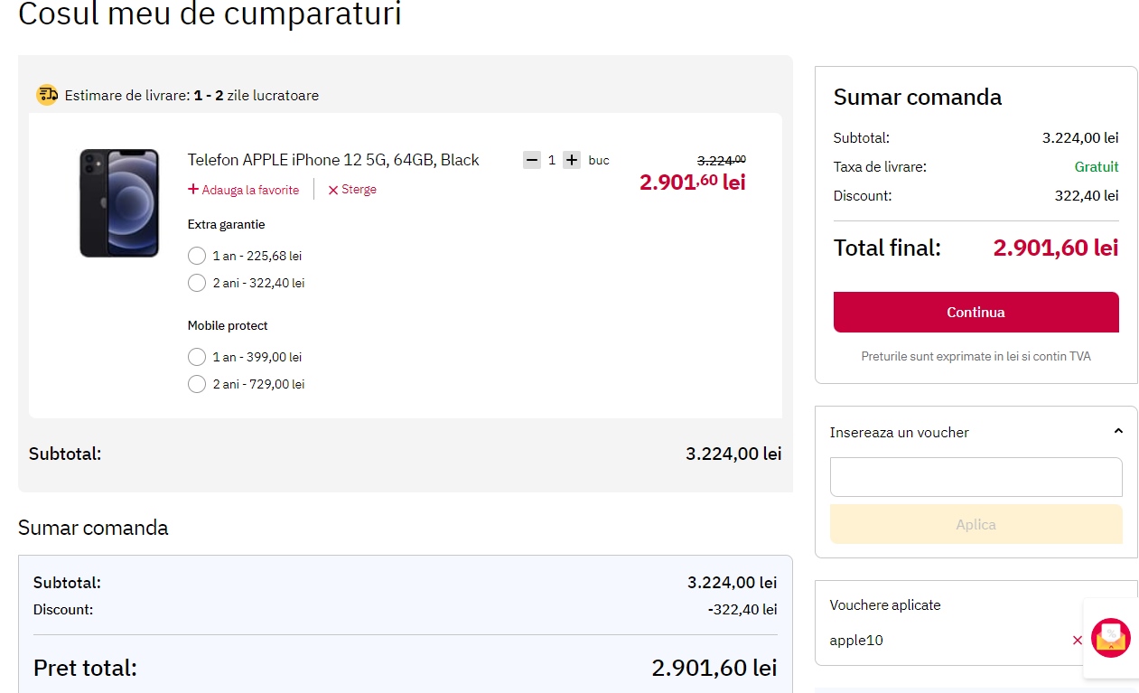
Task: Remove the applied apple10 voucher
Action: point(1077,641)
